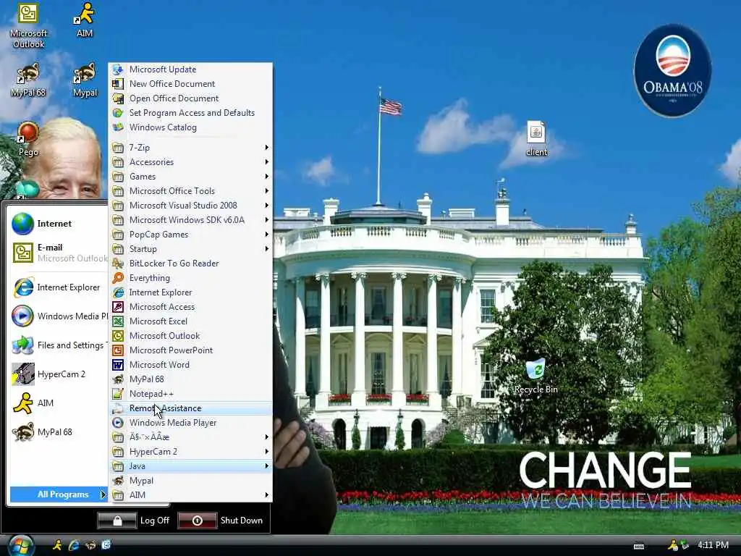Viewport: 741px width, 556px height.
Task: Open Remote Assistance
Action: coord(191,408)
